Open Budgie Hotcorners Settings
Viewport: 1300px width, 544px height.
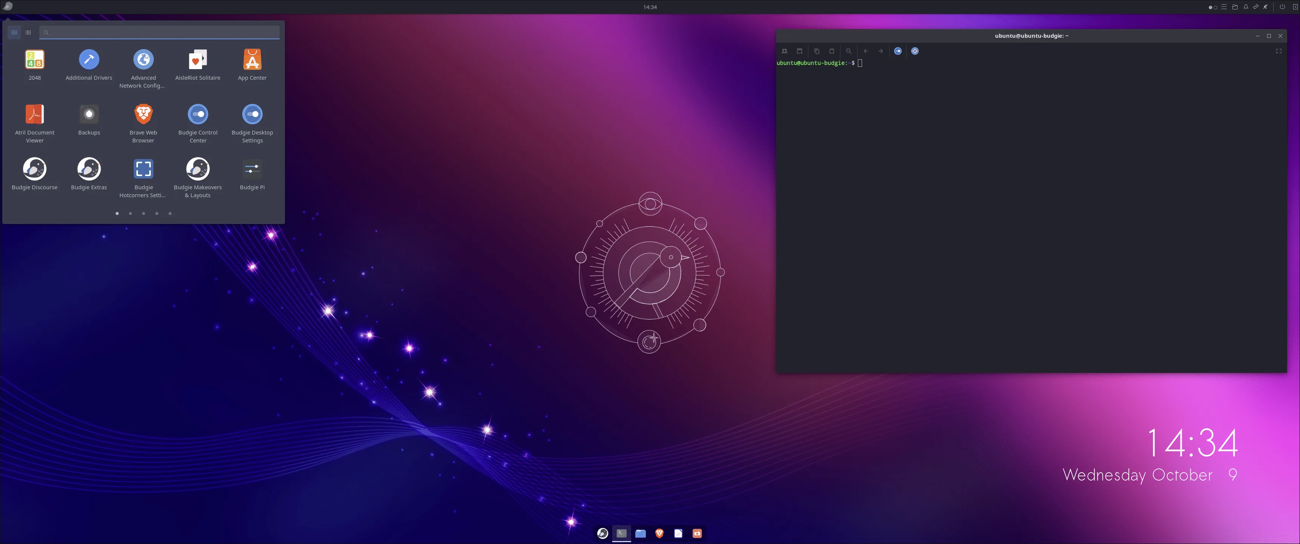(143, 168)
